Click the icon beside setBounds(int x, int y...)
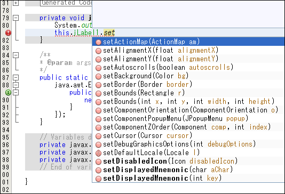The image size is (285, 194). tap(98, 102)
